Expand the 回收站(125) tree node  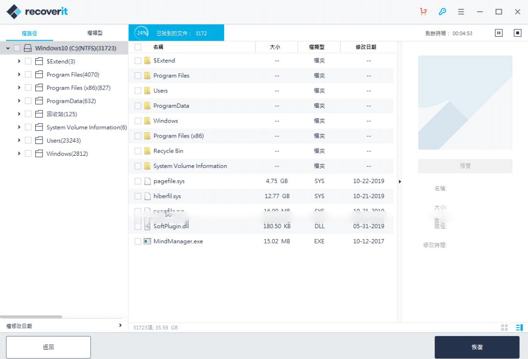click(19, 114)
